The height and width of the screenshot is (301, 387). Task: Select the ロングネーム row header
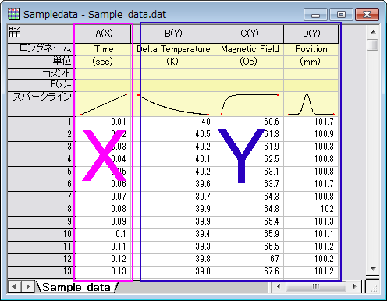coord(41,49)
